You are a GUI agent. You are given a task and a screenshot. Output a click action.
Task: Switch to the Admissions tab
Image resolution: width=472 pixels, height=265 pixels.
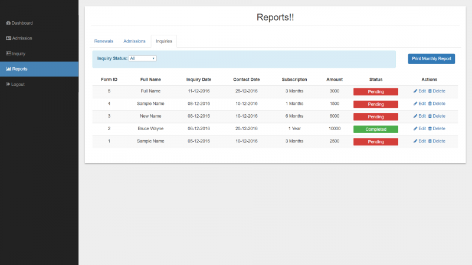(x=135, y=41)
